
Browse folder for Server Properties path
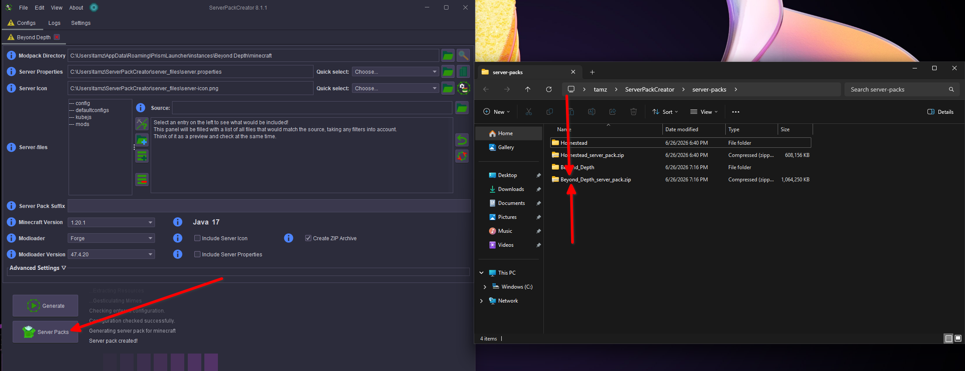(448, 72)
